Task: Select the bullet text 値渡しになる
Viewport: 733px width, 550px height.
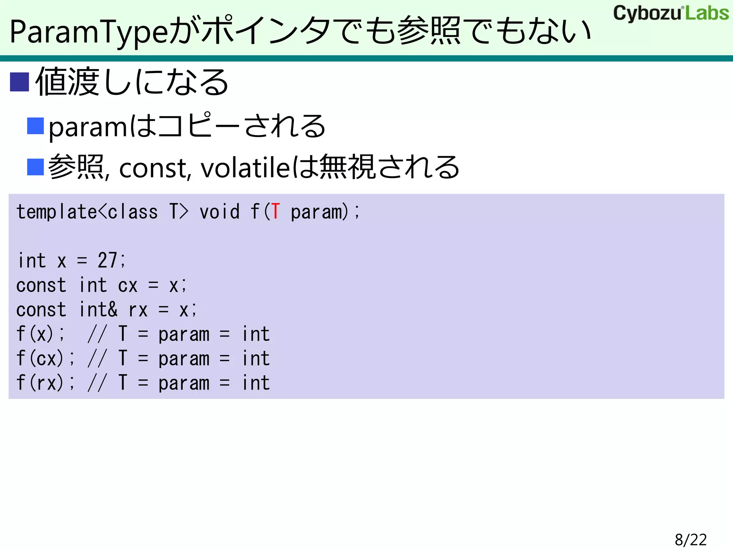Action: tap(132, 82)
